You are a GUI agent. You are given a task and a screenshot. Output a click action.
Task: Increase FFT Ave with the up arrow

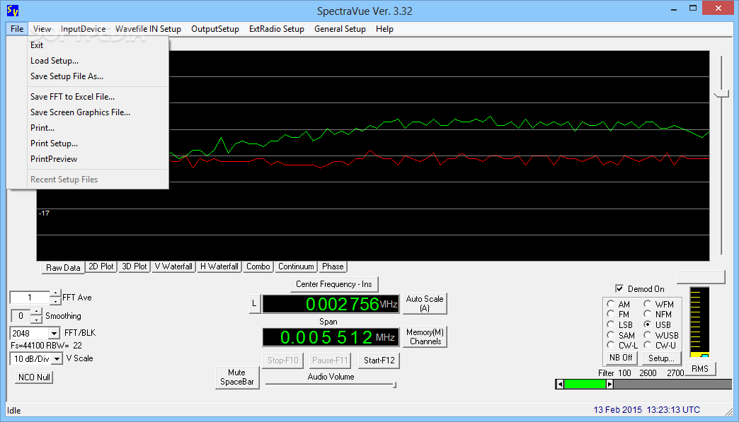55,293
